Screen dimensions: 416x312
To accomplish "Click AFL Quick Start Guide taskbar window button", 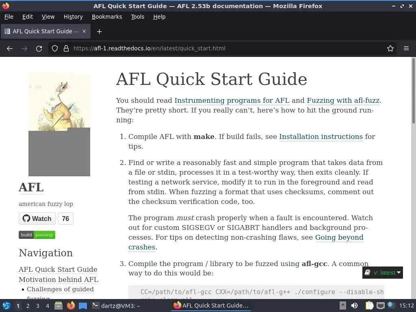I will click(x=211, y=305).
